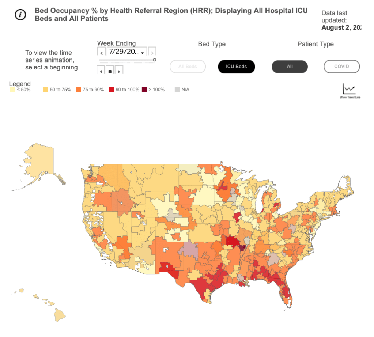Click the dark red Florida peninsula region
Screen dimensions: 374x337
286,293
